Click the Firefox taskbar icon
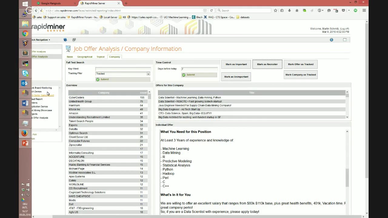This screenshot has height=218, width=388. point(25,133)
